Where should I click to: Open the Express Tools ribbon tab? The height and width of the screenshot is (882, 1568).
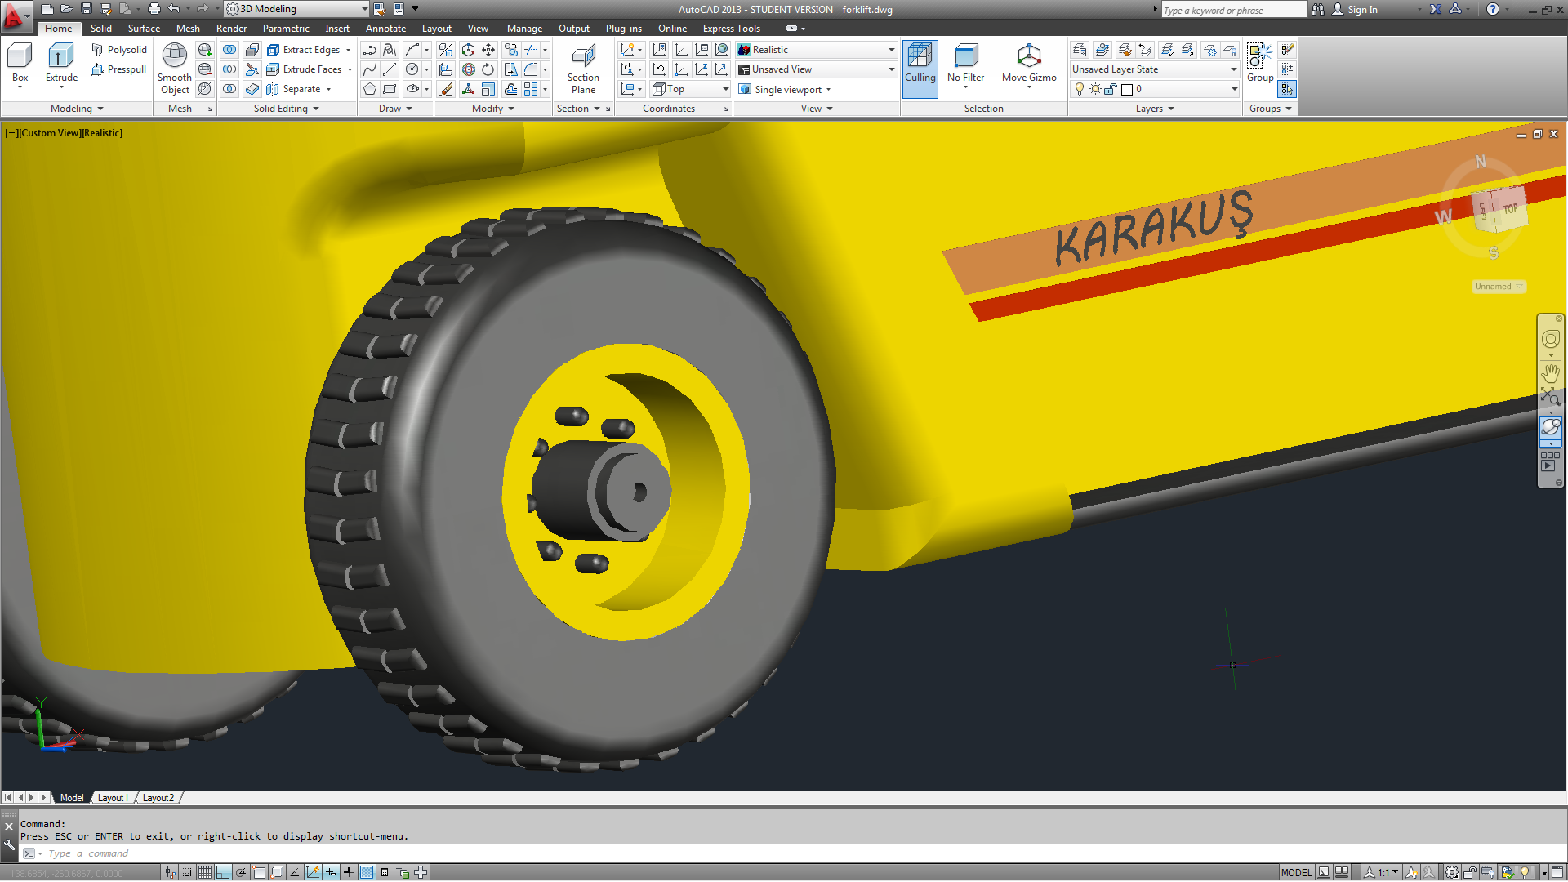pos(731,29)
